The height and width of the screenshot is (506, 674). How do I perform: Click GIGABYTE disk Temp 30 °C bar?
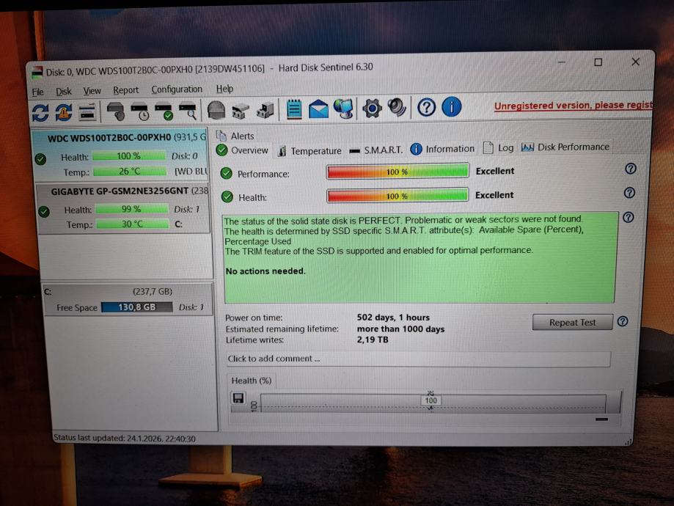click(x=133, y=224)
